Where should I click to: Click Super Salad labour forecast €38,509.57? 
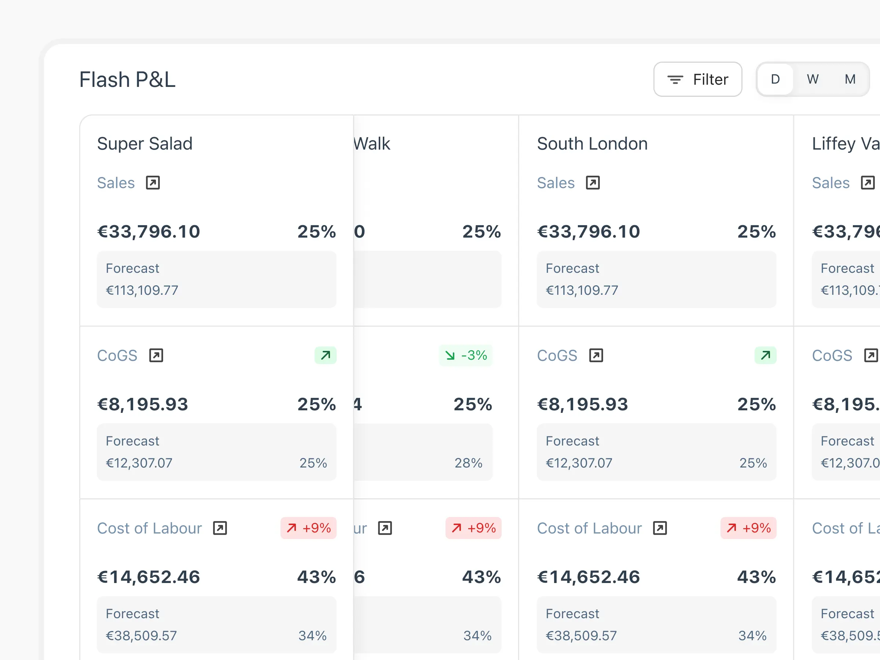click(x=141, y=635)
